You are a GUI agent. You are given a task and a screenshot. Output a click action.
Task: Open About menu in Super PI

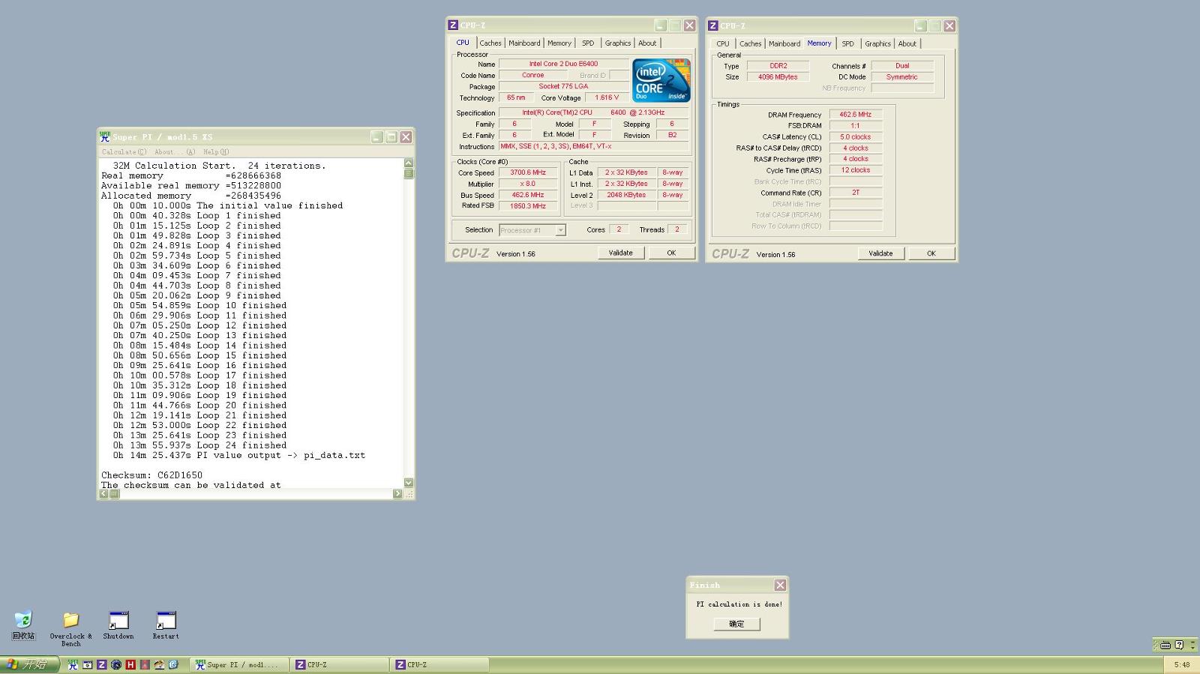click(x=174, y=151)
